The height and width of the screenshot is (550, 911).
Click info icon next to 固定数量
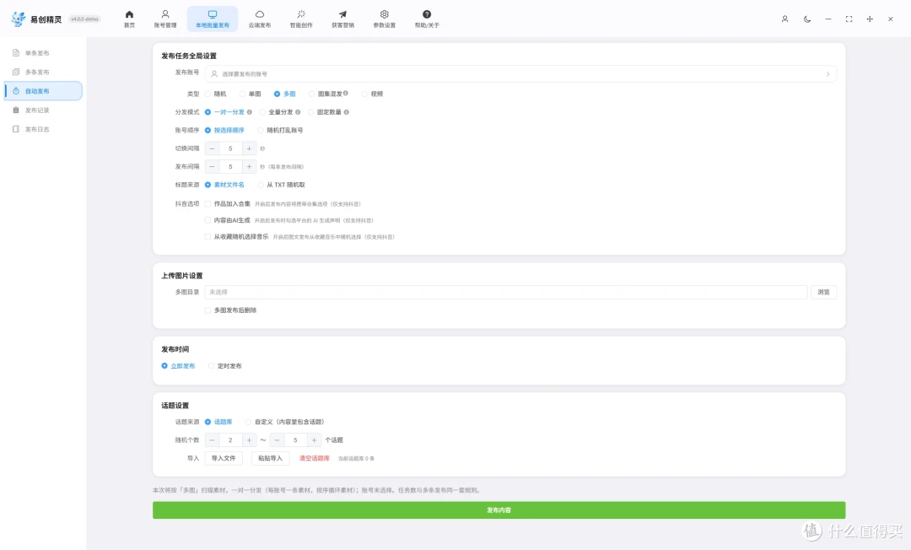[x=347, y=112]
